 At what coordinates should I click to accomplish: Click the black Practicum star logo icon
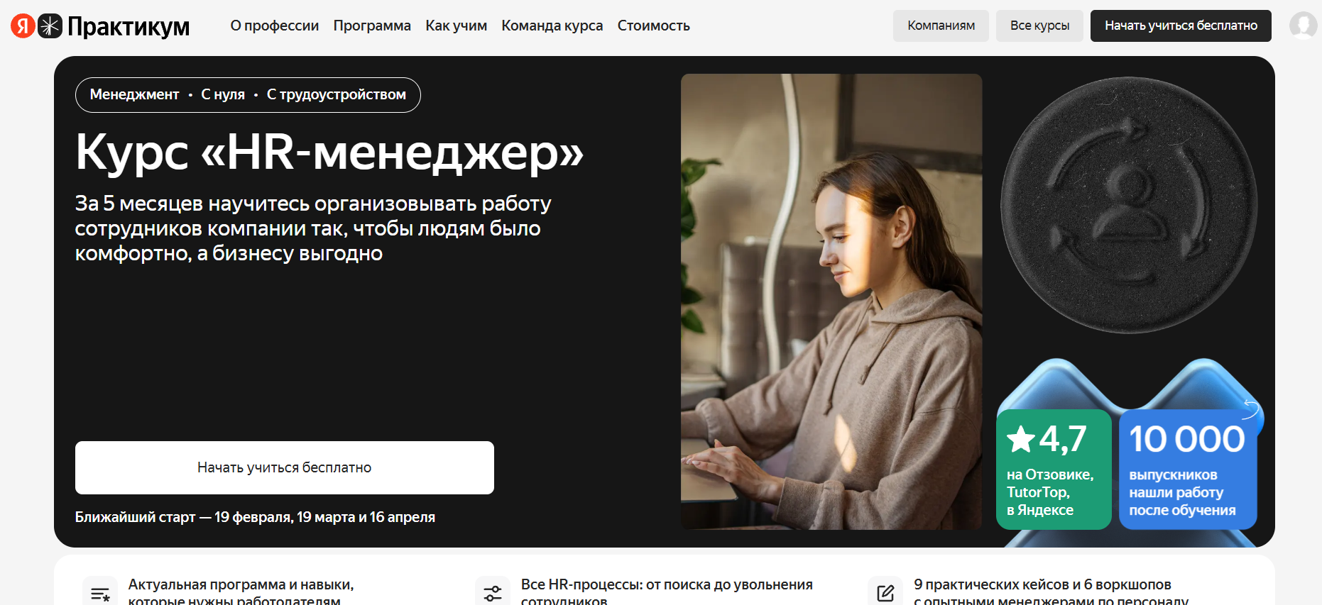[x=50, y=26]
